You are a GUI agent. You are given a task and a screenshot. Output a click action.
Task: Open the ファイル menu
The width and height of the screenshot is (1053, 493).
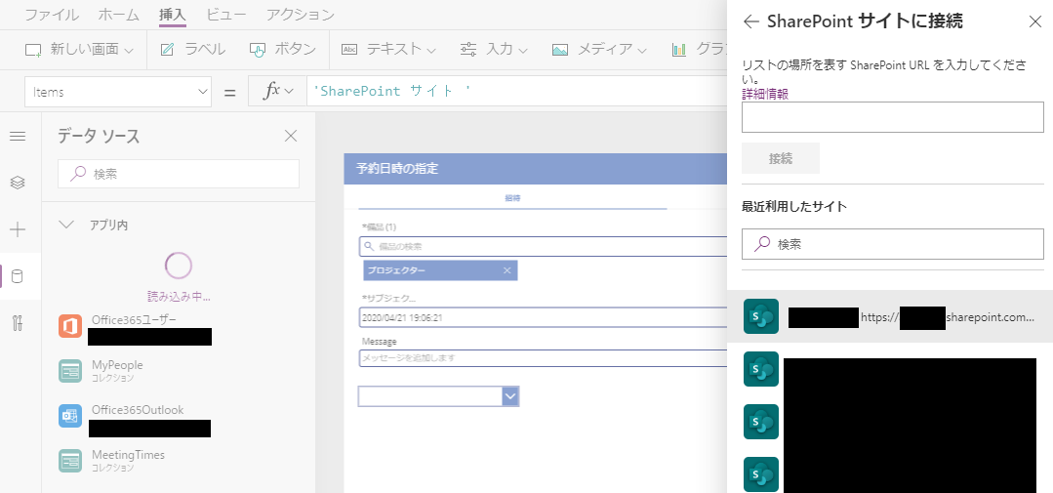click(x=52, y=15)
